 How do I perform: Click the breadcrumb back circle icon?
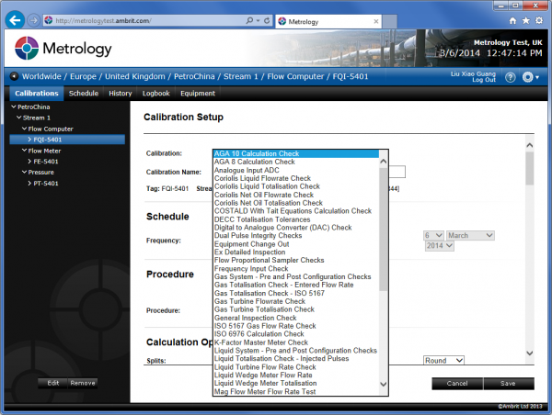14,76
